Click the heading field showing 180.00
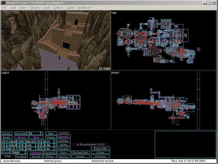Viewport: 218px width, 164px height. click(x=30, y=142)
